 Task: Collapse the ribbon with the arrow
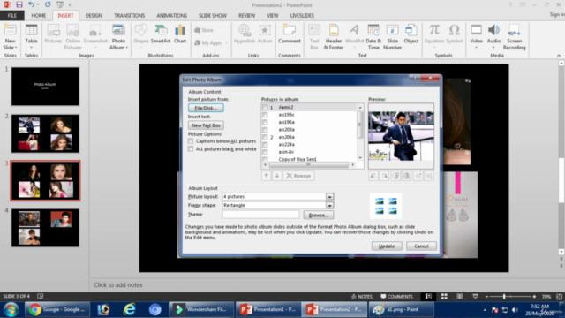pyautogui.click(x=559, y=55)
